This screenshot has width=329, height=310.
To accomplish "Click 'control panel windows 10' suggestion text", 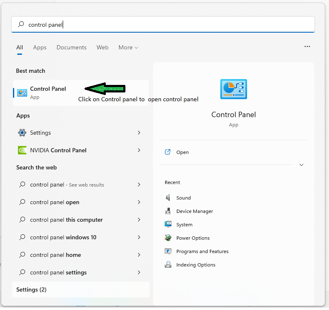I will click(x=63, y=238).
